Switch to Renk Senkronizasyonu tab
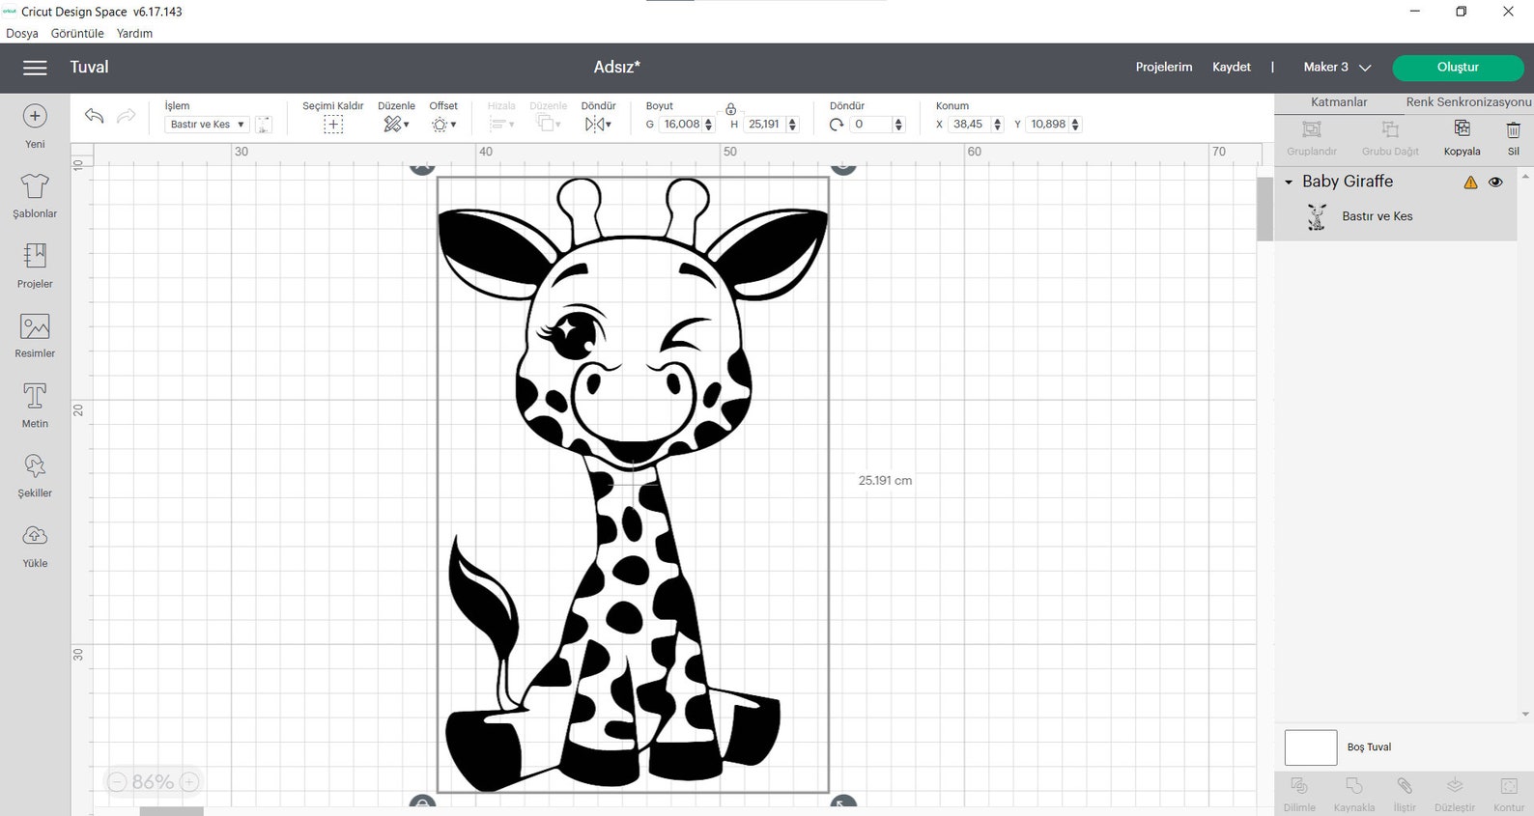 click(1468, 102)
